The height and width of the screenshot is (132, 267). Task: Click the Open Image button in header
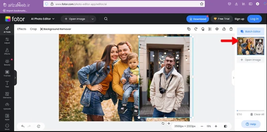75,19
